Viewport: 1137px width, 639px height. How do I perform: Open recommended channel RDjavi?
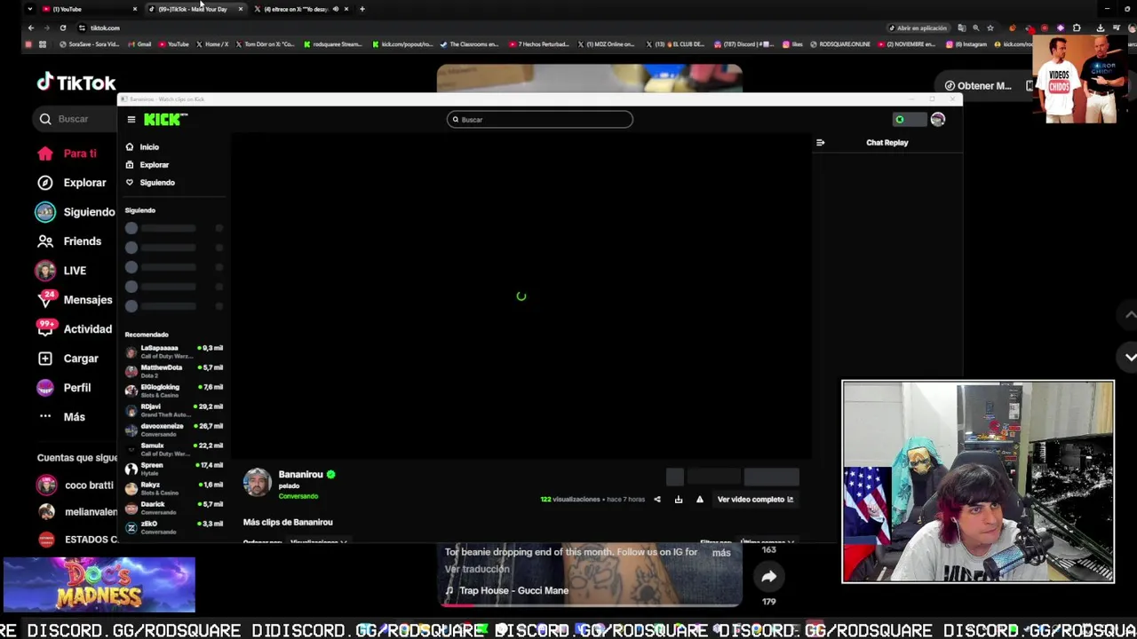(x=174, y=410)
